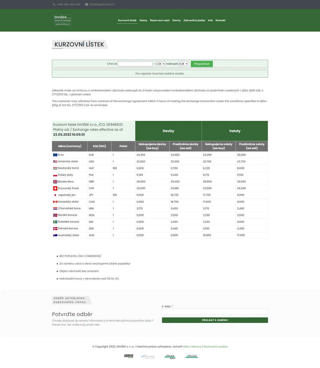The image size is (320, 368).
Task: Click the envelope email icon
Action: pos(87,4)
